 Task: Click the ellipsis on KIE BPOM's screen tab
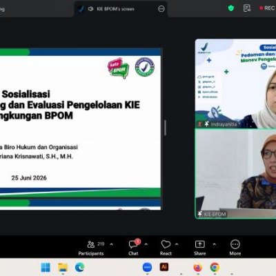[x=161, y=9]
